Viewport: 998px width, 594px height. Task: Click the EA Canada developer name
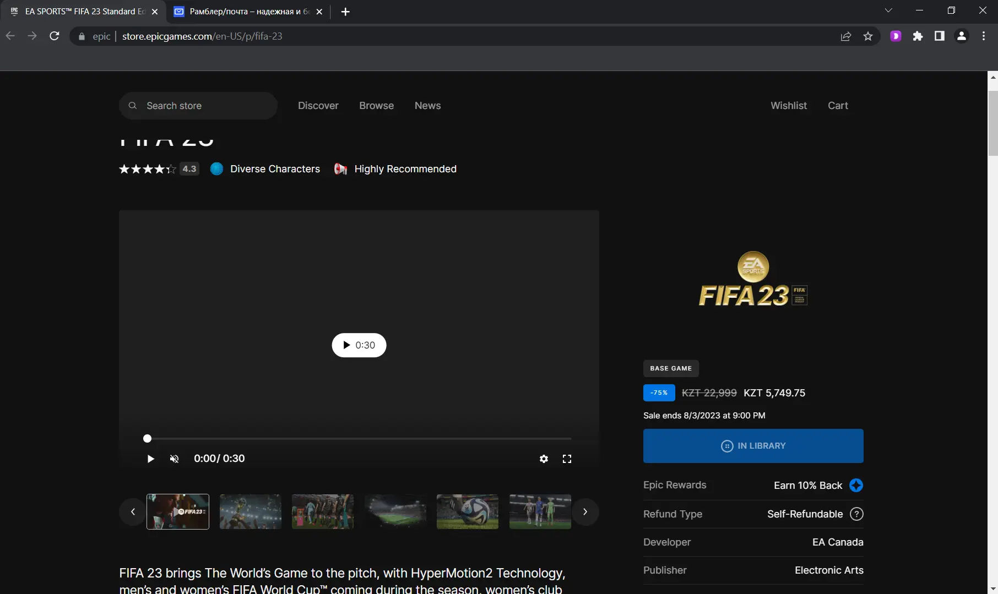pos(838,542)
